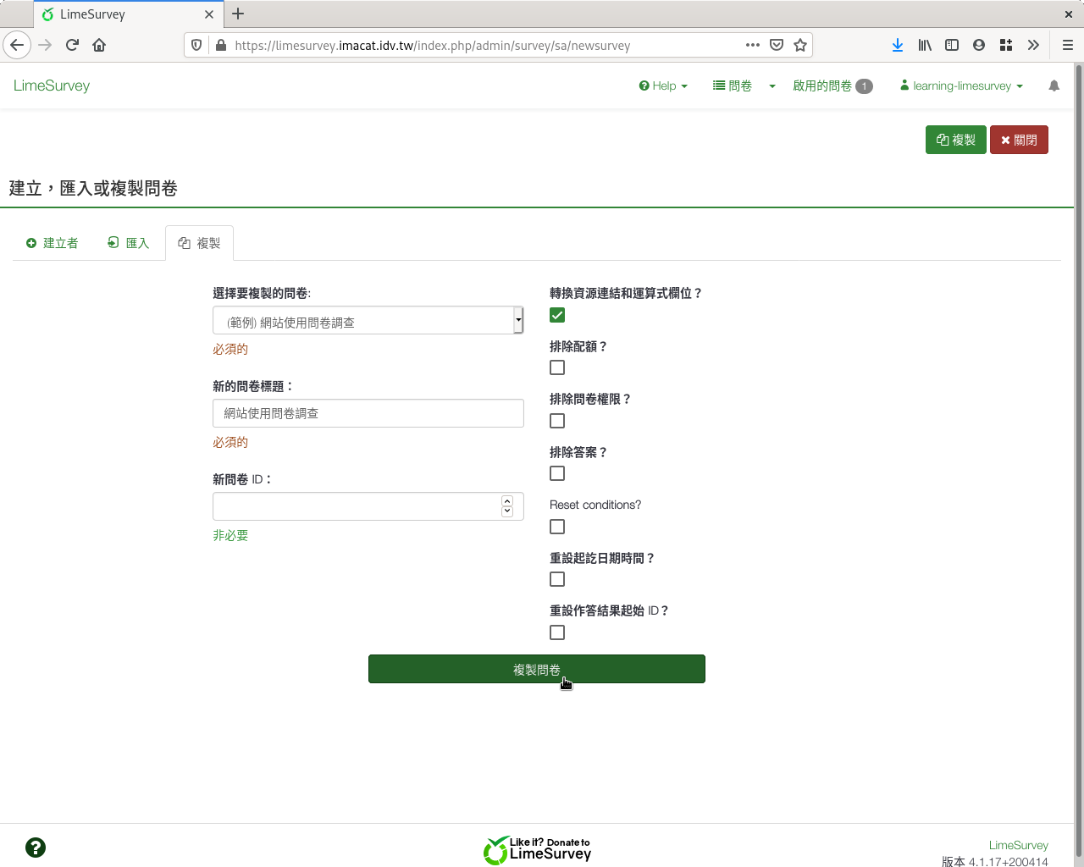Click the red 關閉 button
Screen dimensions: 1084x867
click(x=1019, y=140)
